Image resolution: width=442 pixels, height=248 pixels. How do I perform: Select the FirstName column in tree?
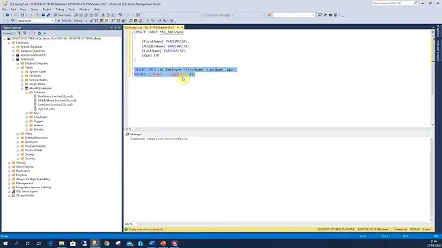tap(55, 96)
